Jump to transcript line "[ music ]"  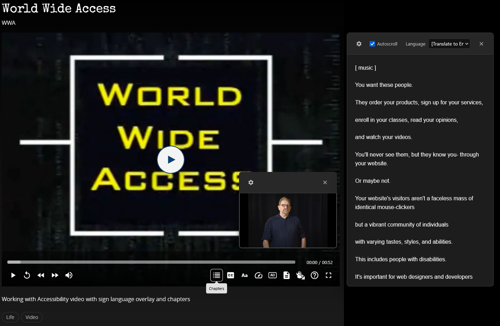(x=366, y=68)
